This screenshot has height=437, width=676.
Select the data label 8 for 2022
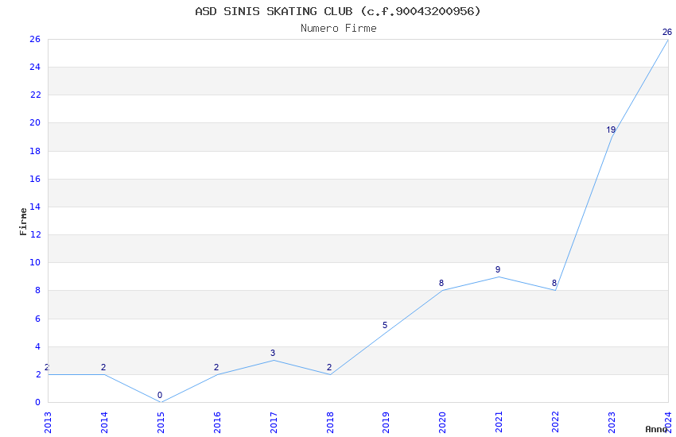pyautogui.click(x=554, y=284)
